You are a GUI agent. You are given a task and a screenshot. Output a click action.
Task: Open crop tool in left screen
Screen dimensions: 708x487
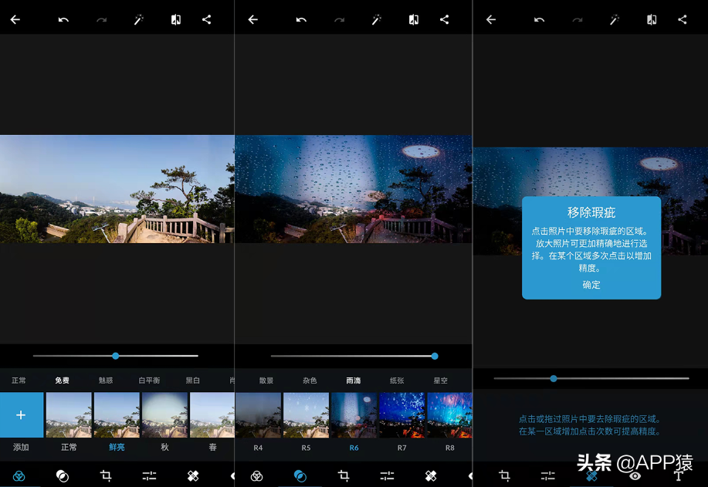coord(106,475)
